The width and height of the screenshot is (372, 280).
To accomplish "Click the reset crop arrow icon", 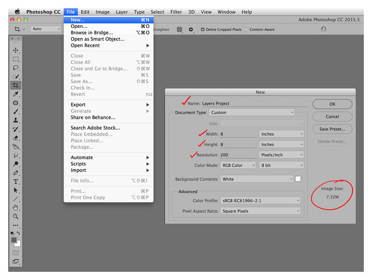I will click(x=323, y=28).
